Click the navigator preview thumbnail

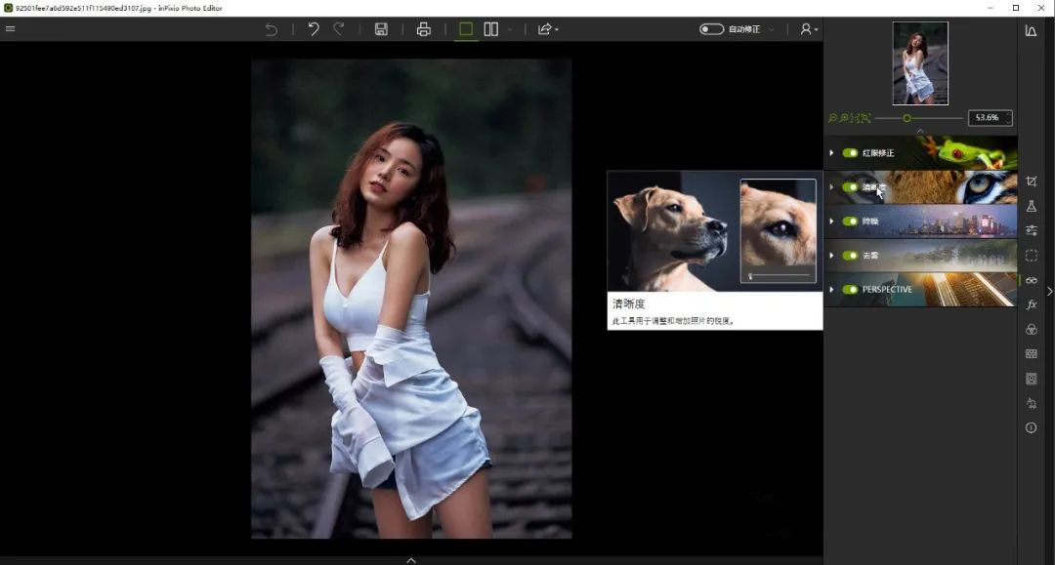point(920,63)
